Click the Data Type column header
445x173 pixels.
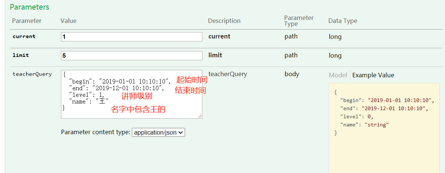pyautogui.click(x=343, y=21)
